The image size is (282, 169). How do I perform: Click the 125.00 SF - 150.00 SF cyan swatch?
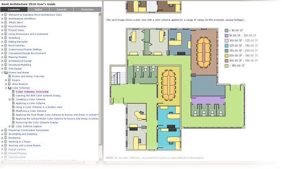point(226,45)
